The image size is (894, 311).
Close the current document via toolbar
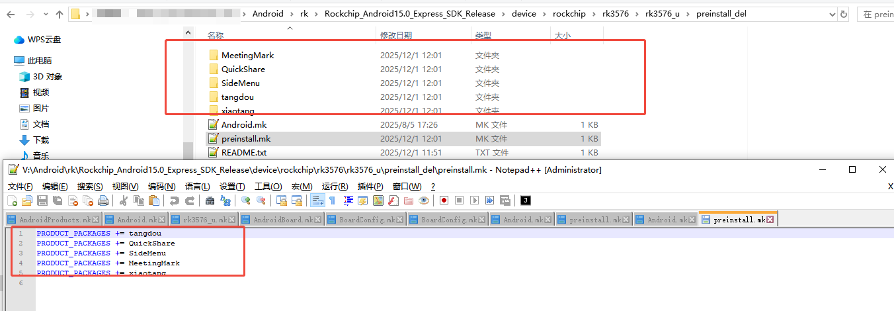pyautogui.click(x=73, y=200)
